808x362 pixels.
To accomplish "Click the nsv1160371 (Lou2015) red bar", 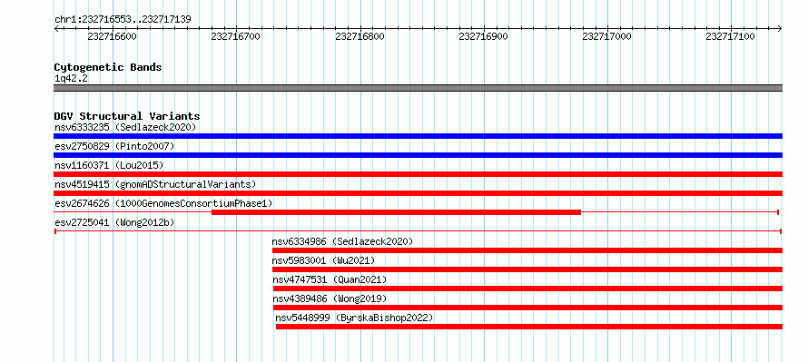I will 418,174.
